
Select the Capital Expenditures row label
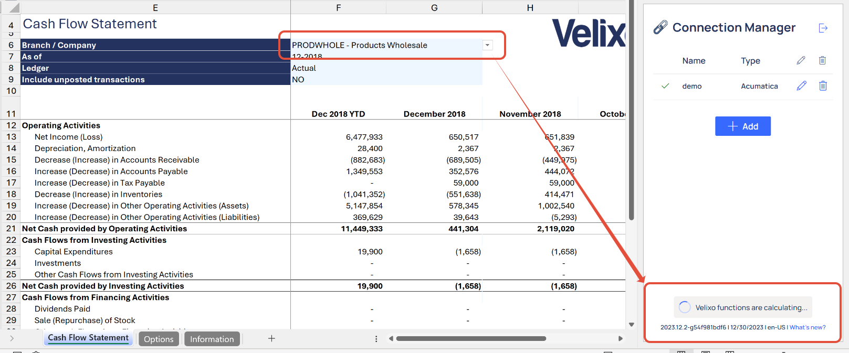(x=74, y=252)
